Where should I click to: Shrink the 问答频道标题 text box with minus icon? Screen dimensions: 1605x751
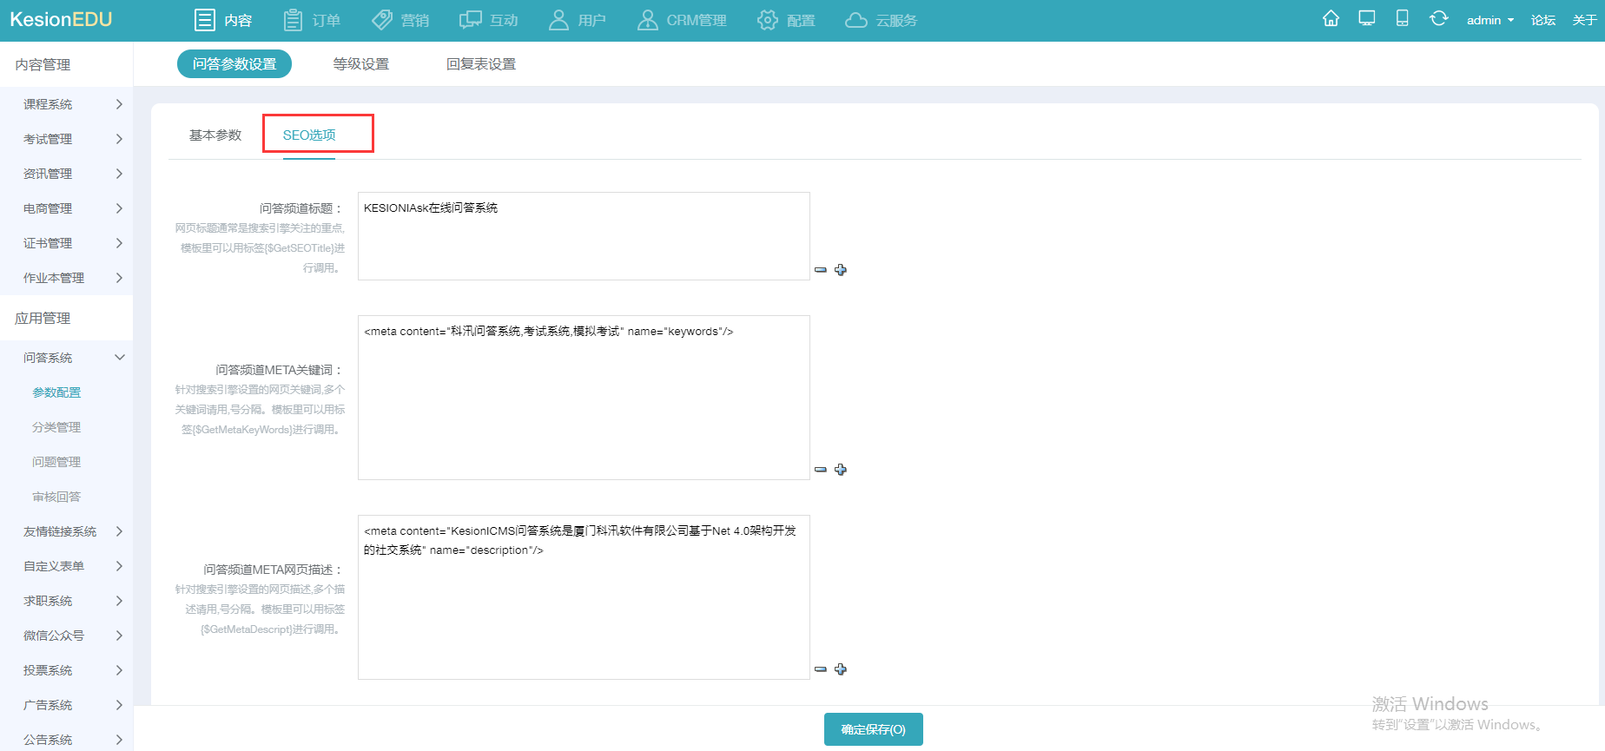pos(821,270)
